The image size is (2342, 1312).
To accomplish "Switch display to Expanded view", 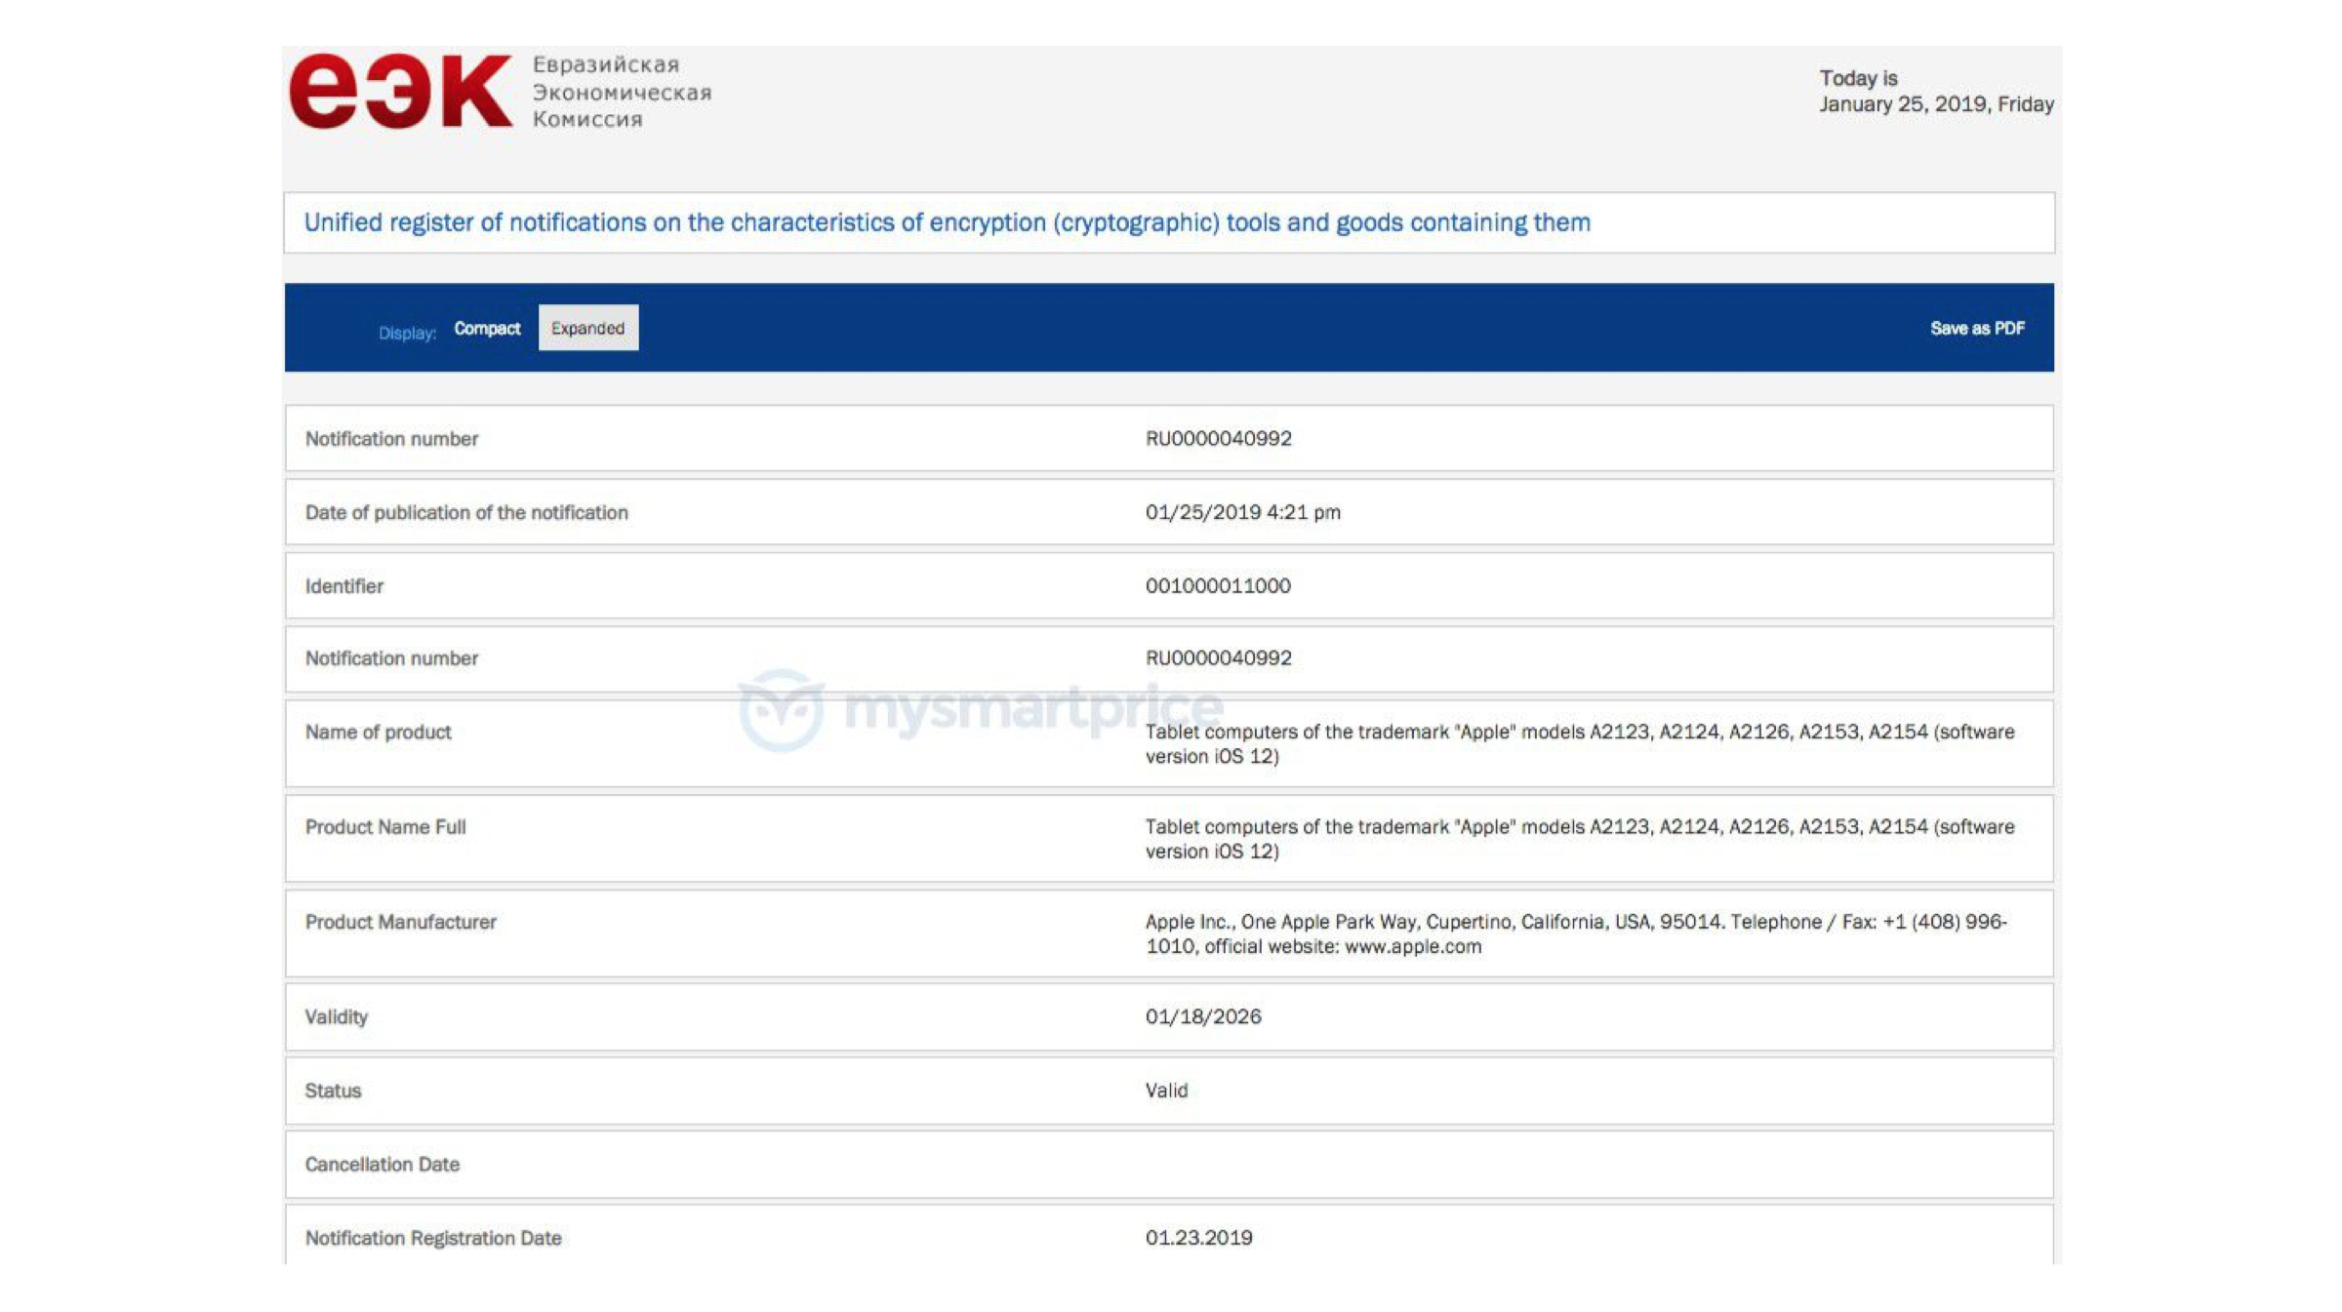I will pyautogui.click(x=587, y=329).
